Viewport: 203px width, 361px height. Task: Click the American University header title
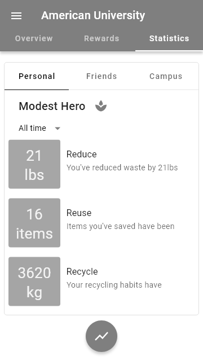coord(93,15)
